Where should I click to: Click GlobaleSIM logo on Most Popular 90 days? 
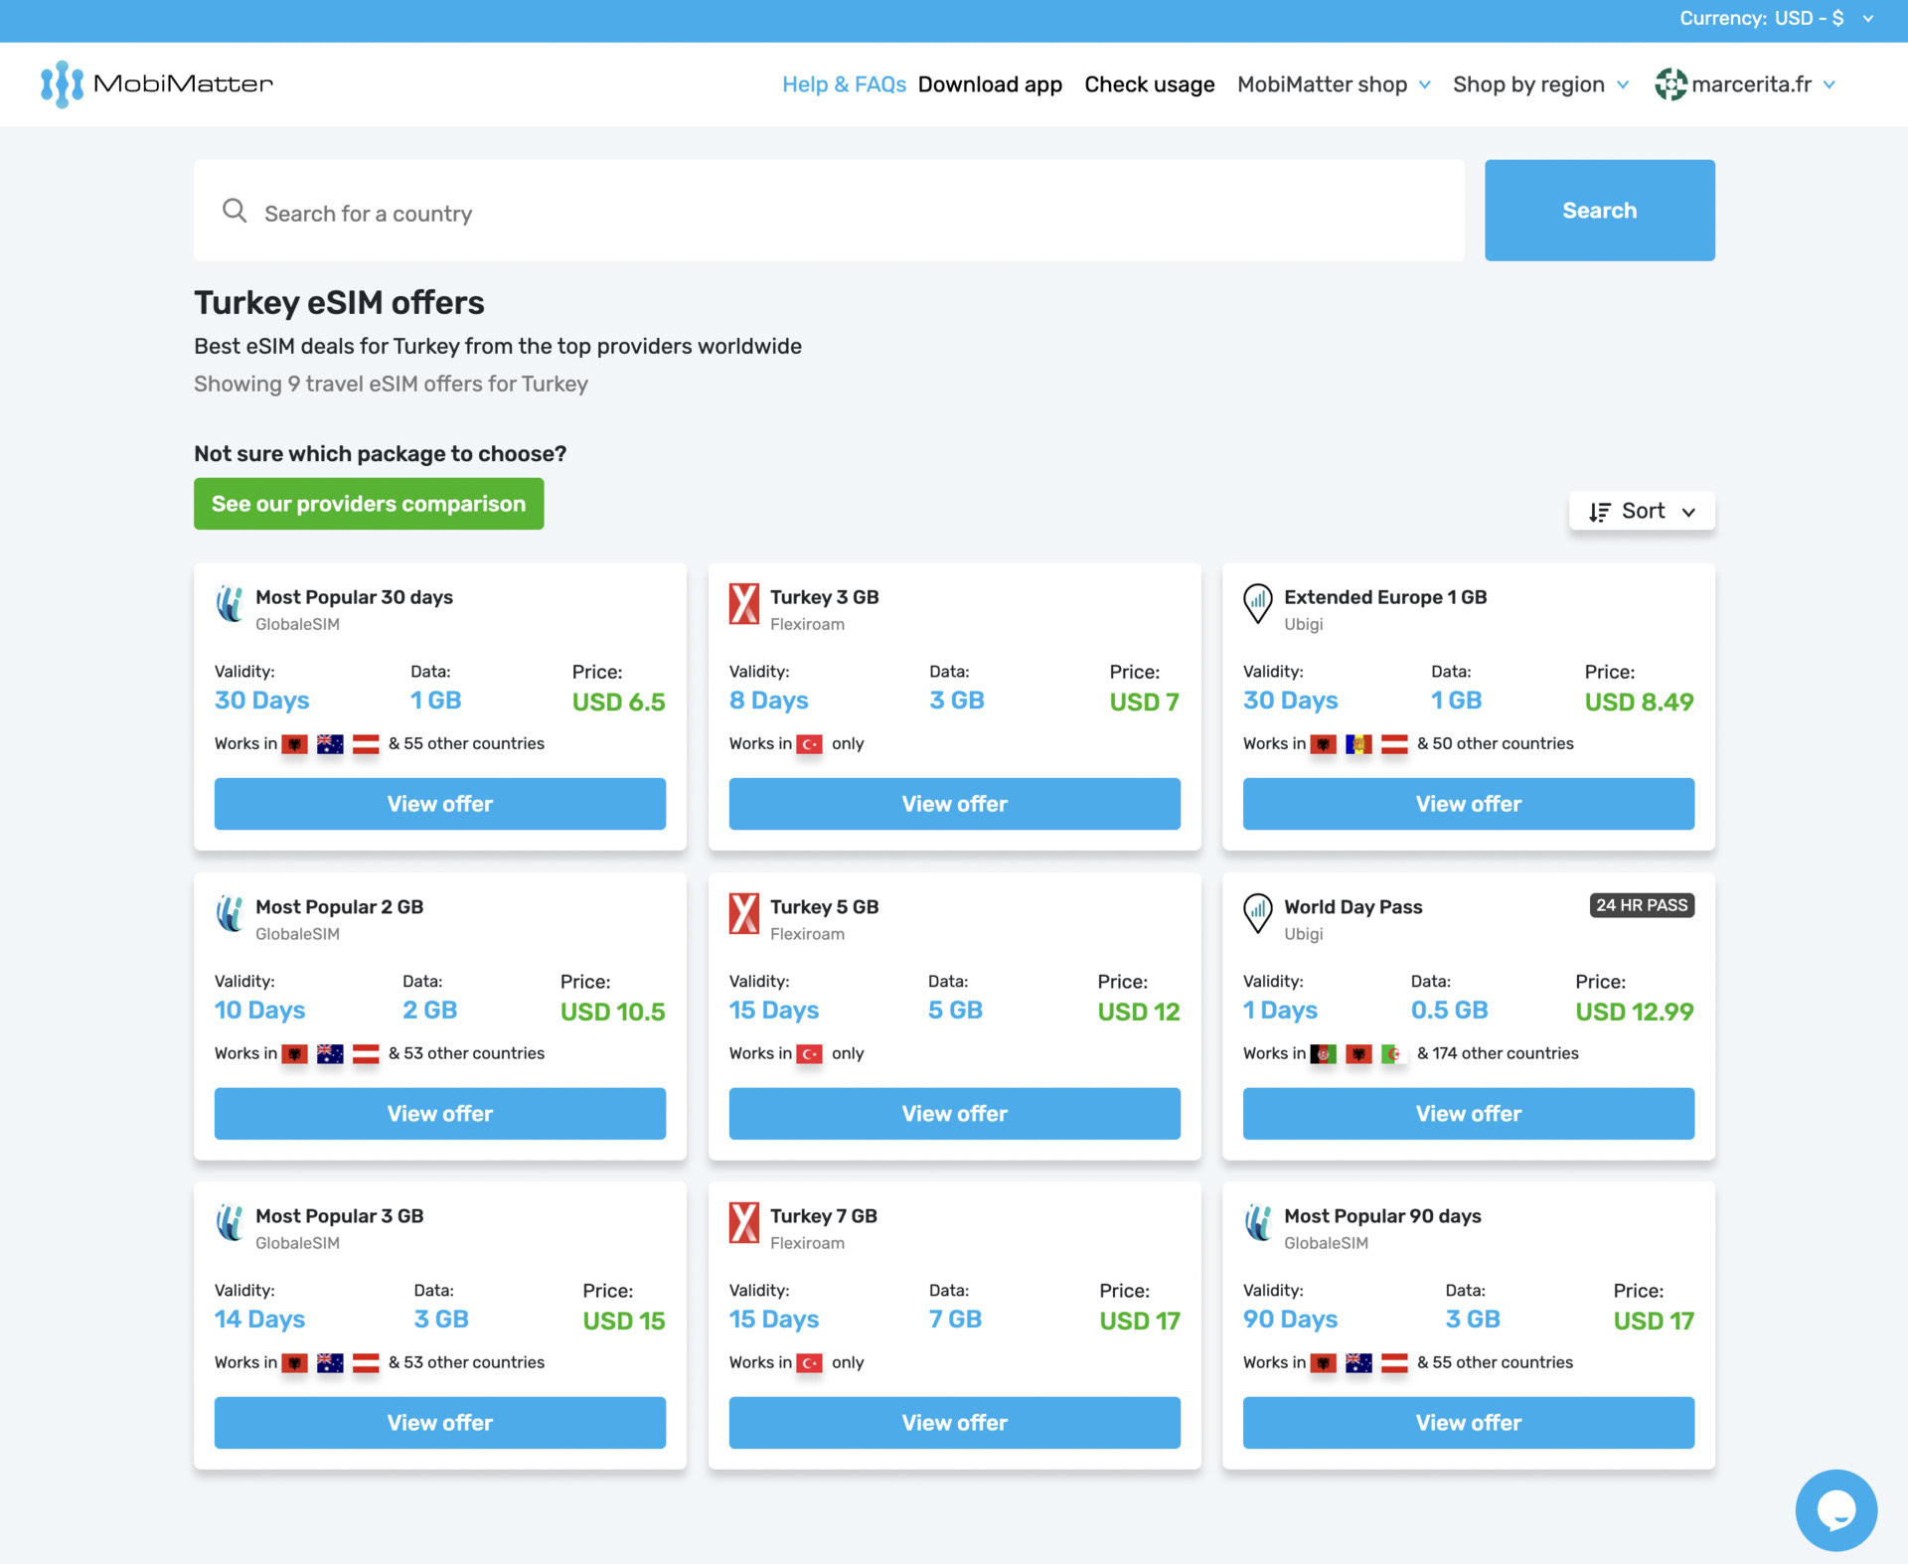coord(1259,1223)
